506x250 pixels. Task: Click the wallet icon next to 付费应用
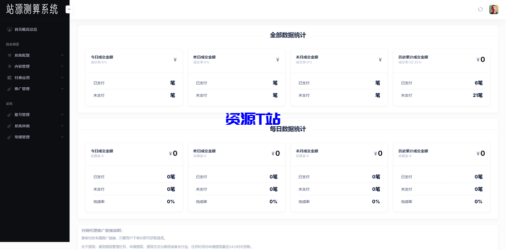coord(9,78)
